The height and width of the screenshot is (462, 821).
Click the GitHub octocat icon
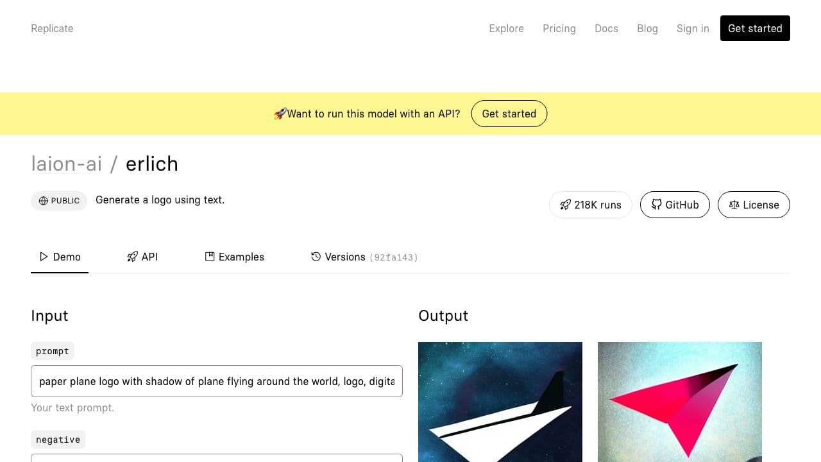(x=656, y=205)
